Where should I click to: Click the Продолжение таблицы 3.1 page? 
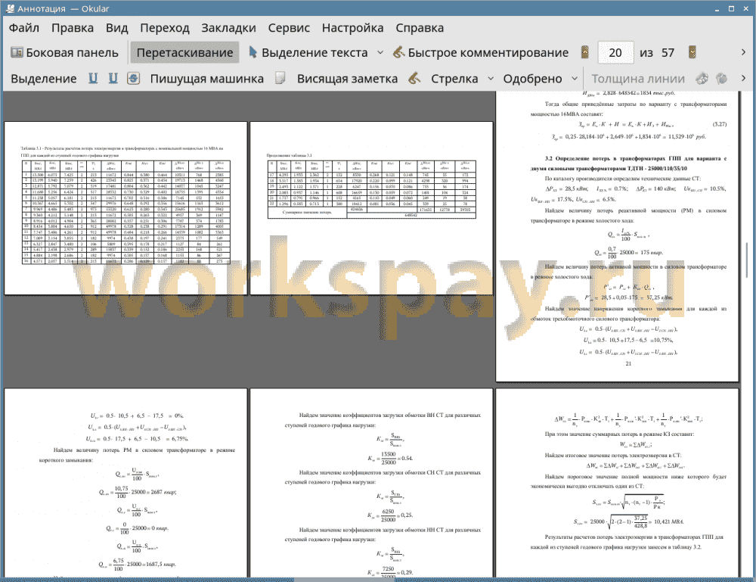pyautogui.click(x=371, y=208)
